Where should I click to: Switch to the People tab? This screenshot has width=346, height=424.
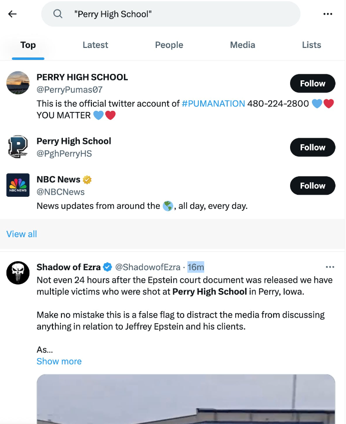click(x=169, y=45)
